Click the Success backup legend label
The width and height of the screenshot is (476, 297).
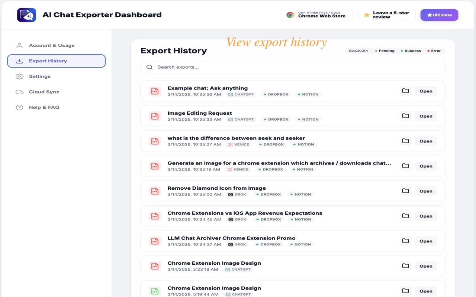(x=413, y=51)
